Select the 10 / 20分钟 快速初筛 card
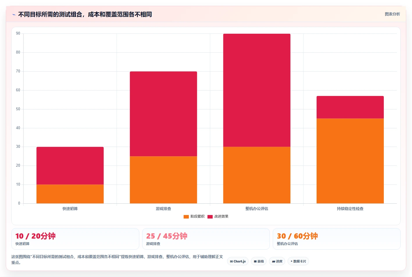The image size is (412, 277). [x=75, y=239]
